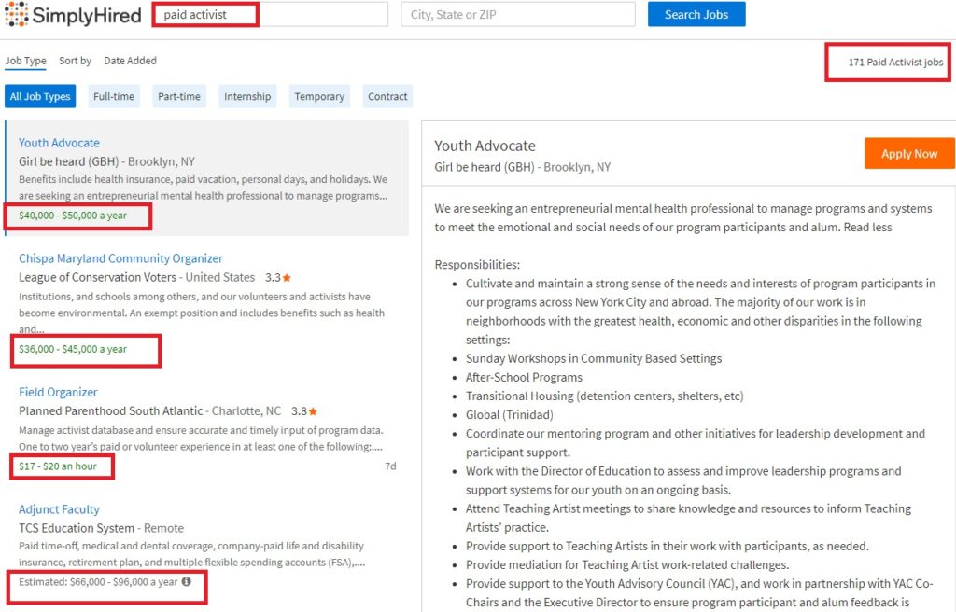Focus the 'paid activist' job search field

coord(271,15)
